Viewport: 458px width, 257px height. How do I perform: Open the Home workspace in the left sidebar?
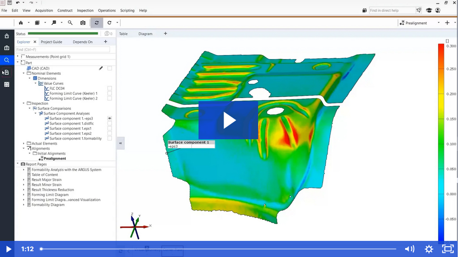point(7,36)
